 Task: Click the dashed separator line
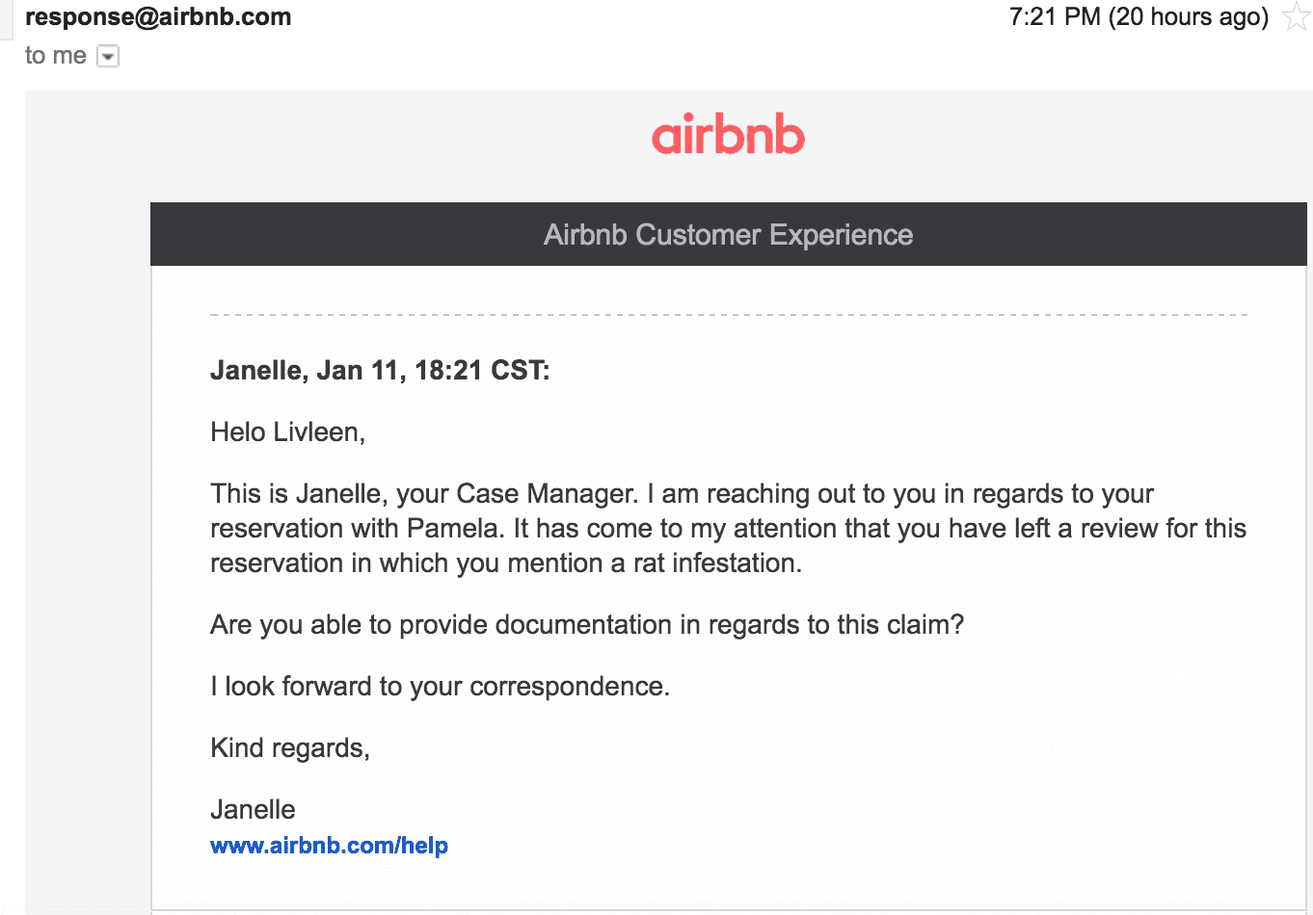[x=729, y=315]
